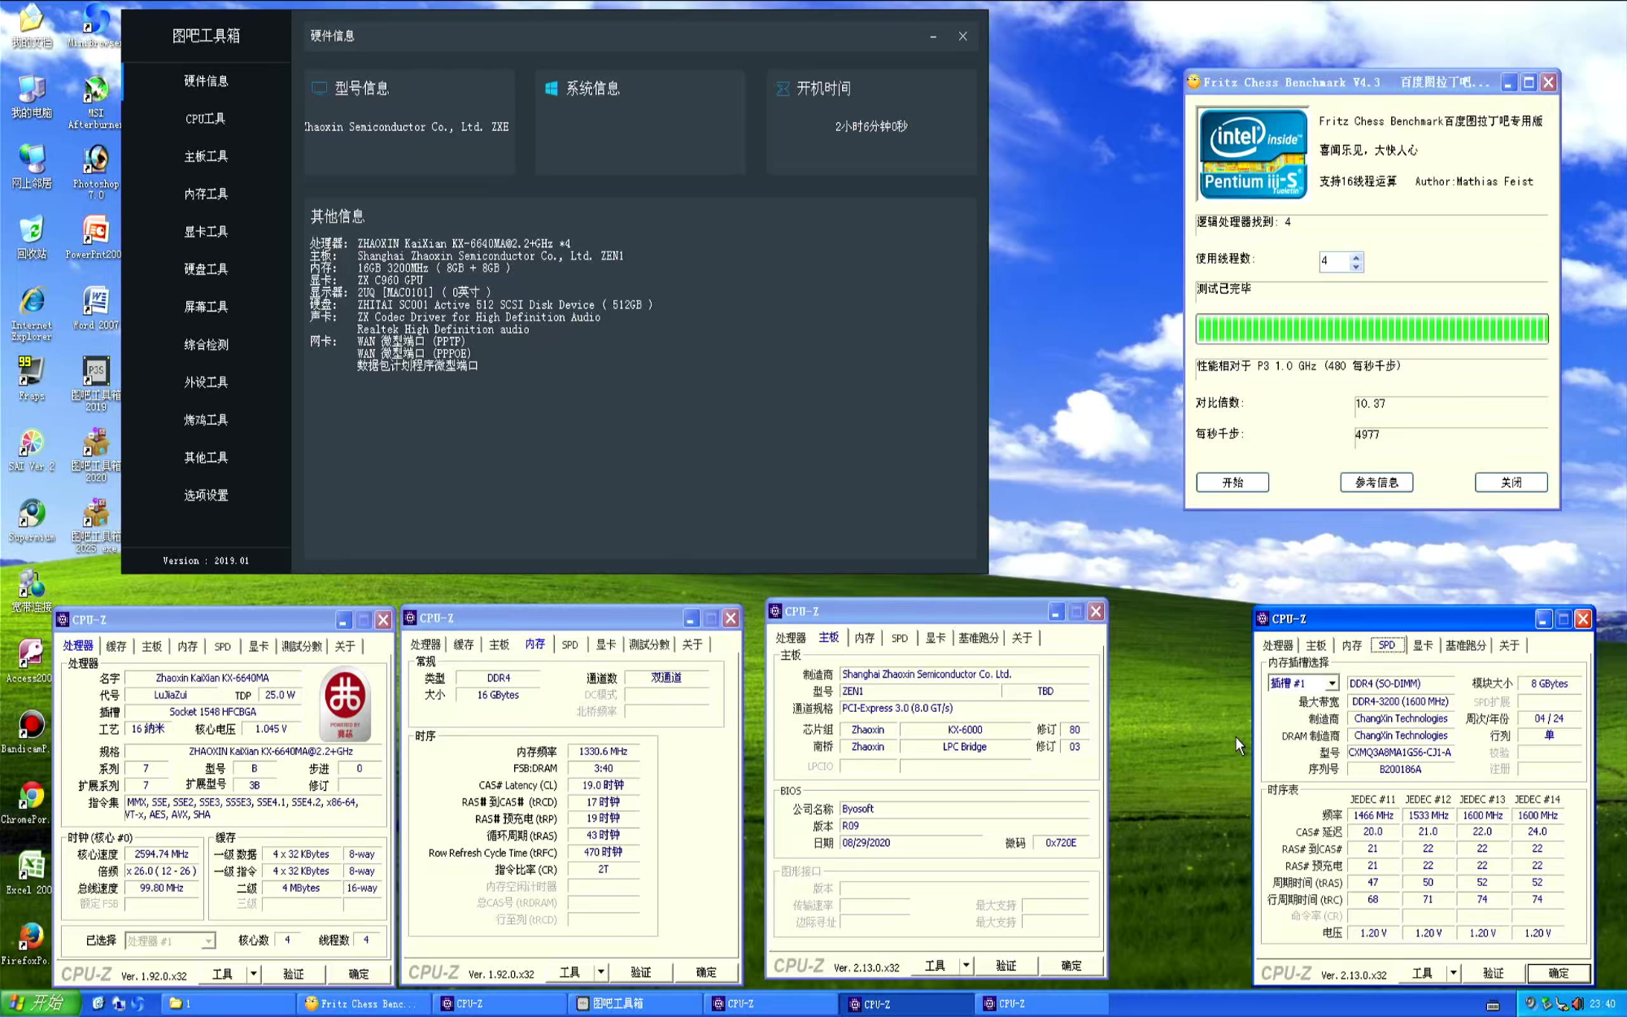Click the volume icon in system tray

(1577, 1003)
